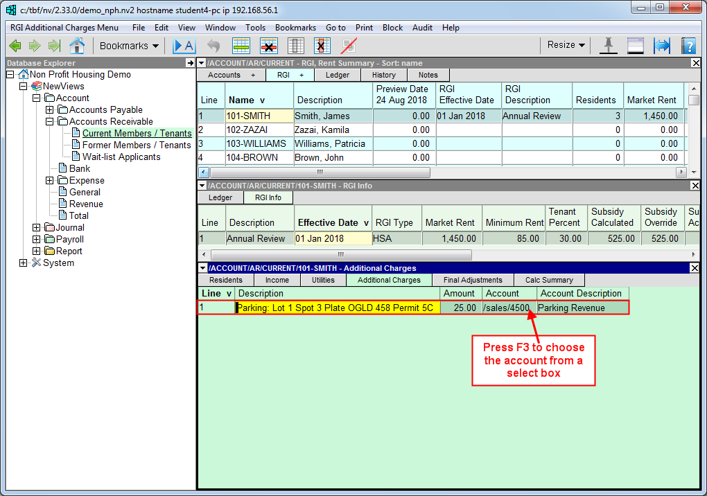Select Former Members / Tenants tree item

point(137,145)
